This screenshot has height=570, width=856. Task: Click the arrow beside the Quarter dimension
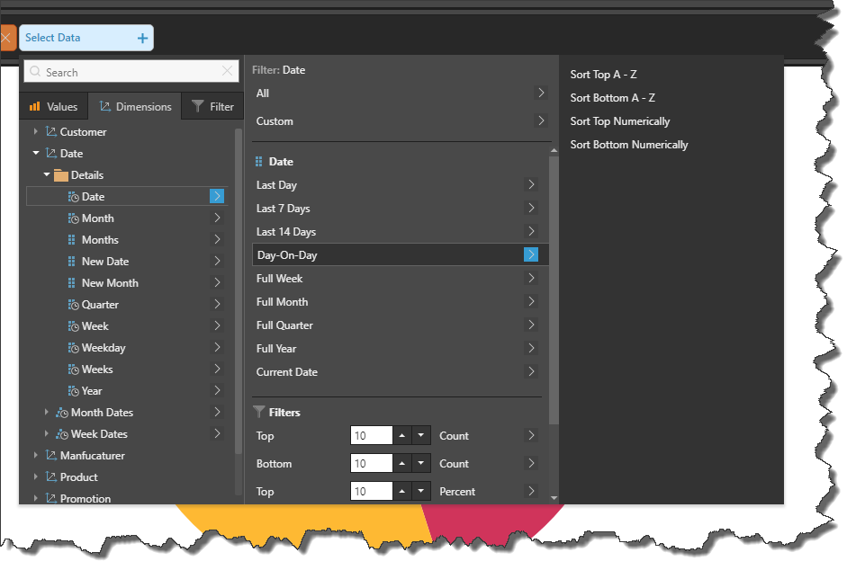(x=217, y=305)
